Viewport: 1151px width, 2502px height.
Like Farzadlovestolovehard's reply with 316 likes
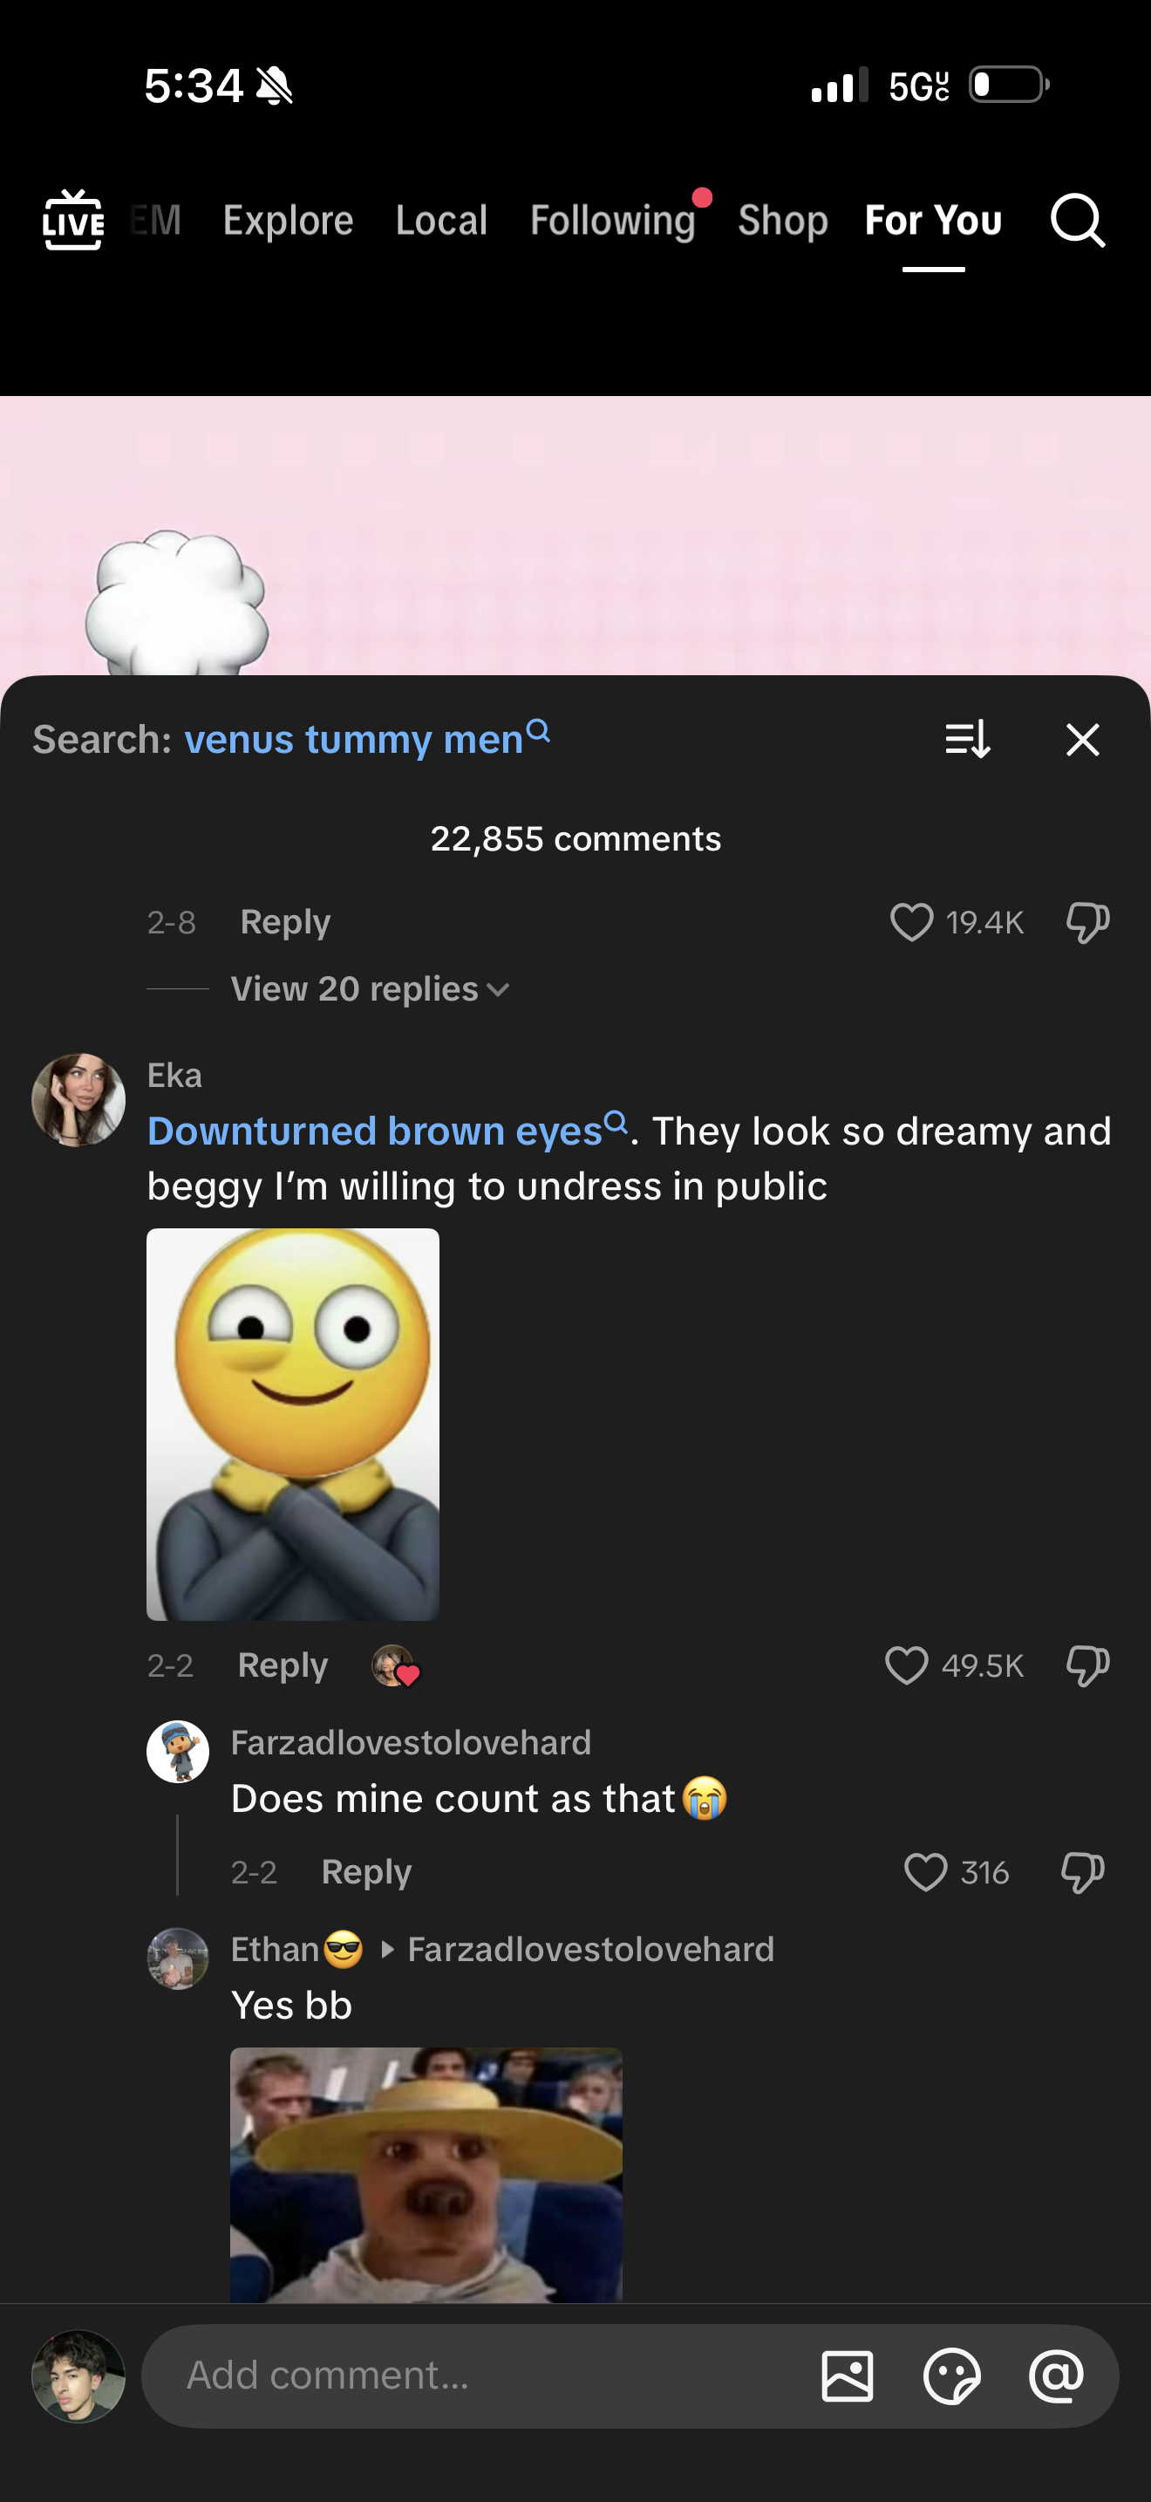click(x=925, y=1871)
